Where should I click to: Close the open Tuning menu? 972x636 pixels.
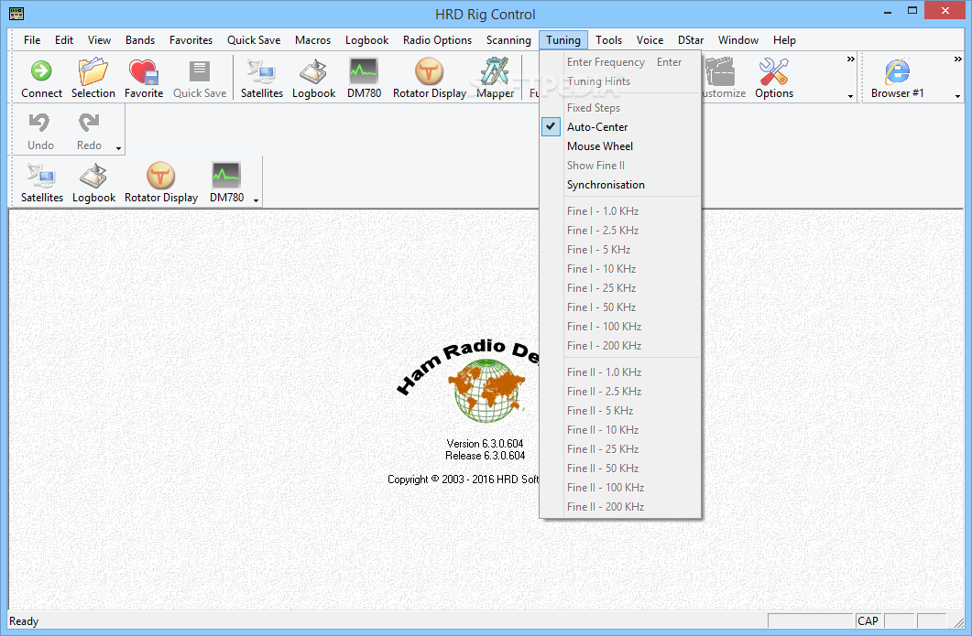coord(562,40)
